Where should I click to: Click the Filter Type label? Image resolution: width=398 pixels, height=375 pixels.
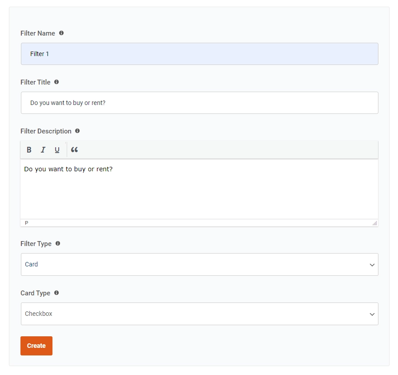[36, 243]
